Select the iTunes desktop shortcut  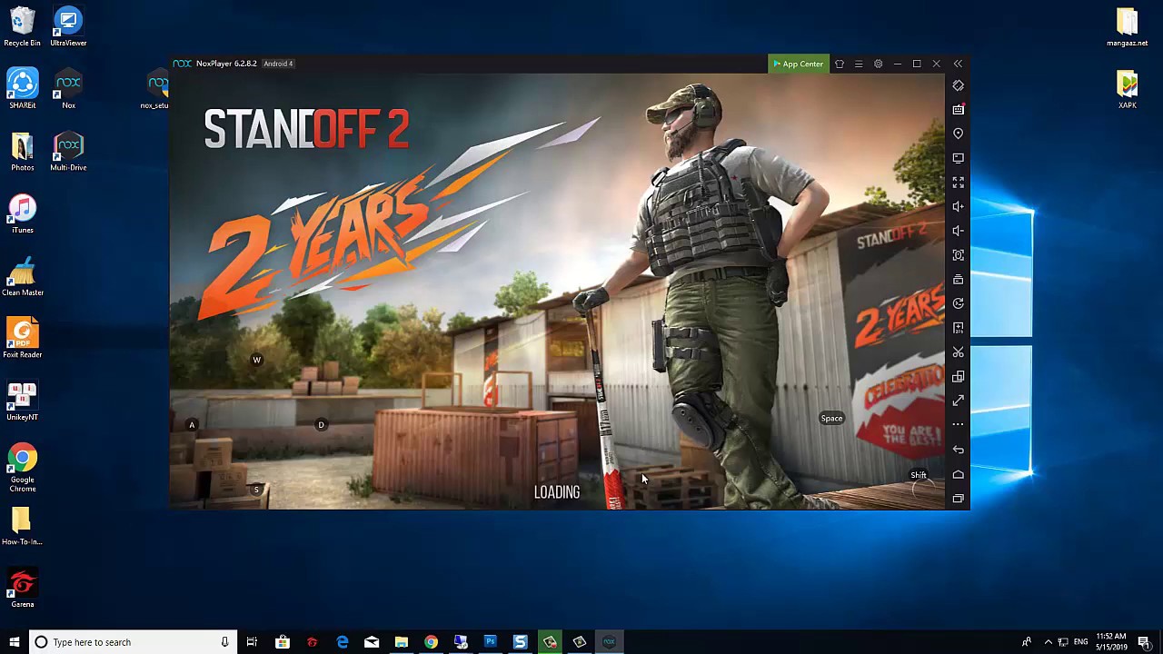coord(22,214)
